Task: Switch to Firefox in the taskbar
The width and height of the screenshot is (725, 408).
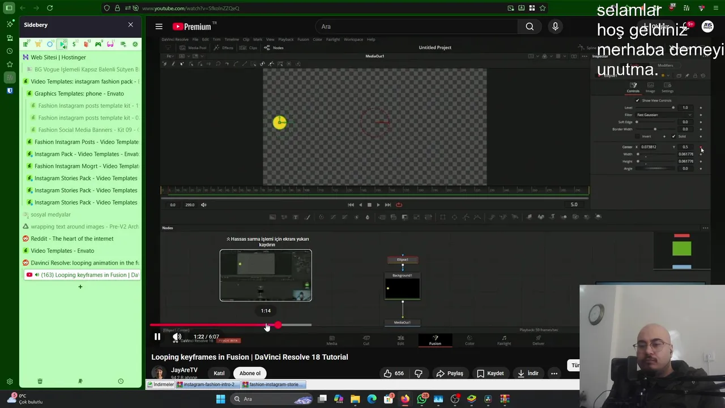Action: (405, 399)
